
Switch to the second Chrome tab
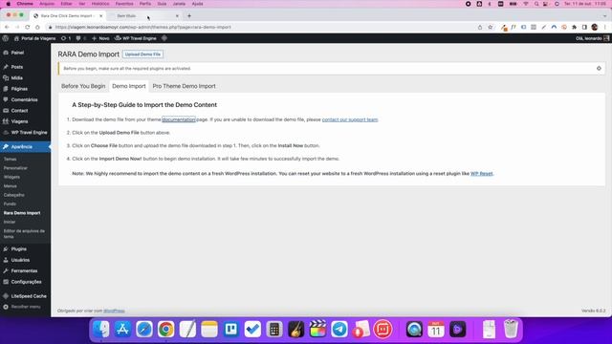[143, 16]
